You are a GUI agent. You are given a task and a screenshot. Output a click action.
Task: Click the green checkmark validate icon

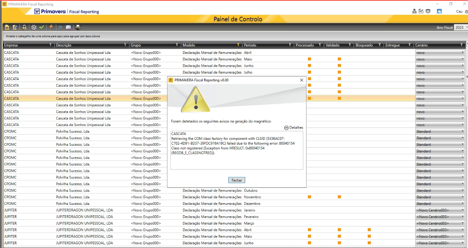click(x=42, y=27)
